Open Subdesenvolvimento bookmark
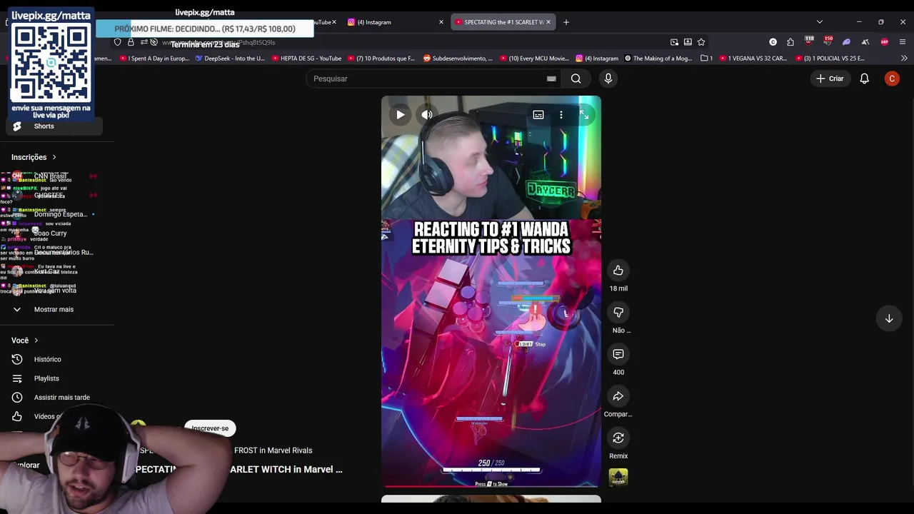The width and height of the screenshot is (914, 514). click(458, 59)
